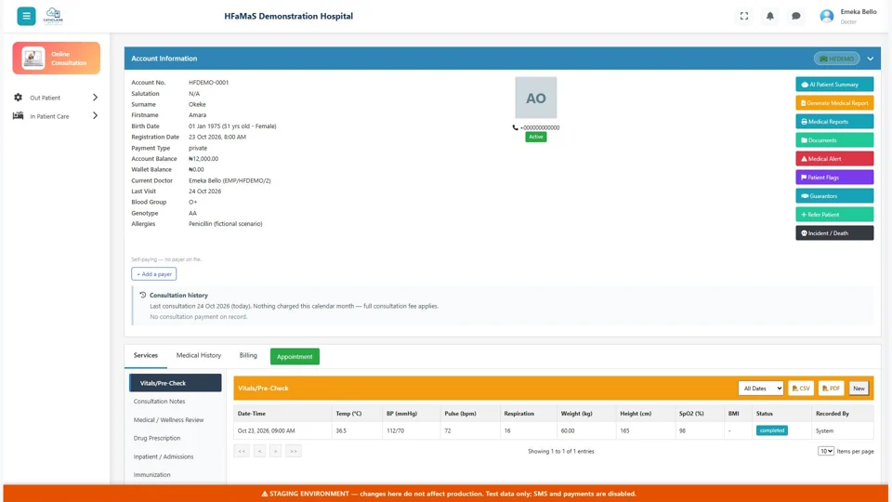Screen dimensions: 892x502
Task: Open notifications bell
Action: (769, 16)
